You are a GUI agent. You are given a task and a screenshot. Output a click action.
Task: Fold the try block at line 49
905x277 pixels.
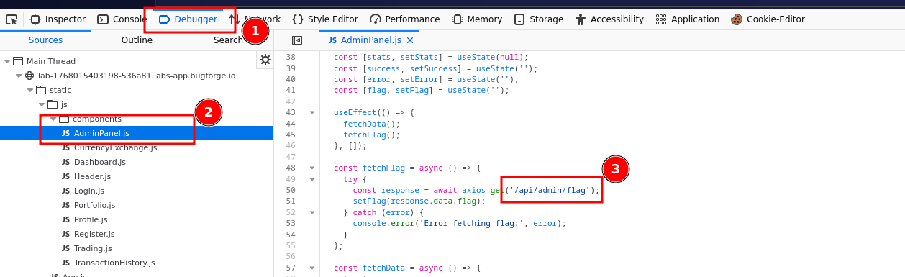tap(312, 179)
